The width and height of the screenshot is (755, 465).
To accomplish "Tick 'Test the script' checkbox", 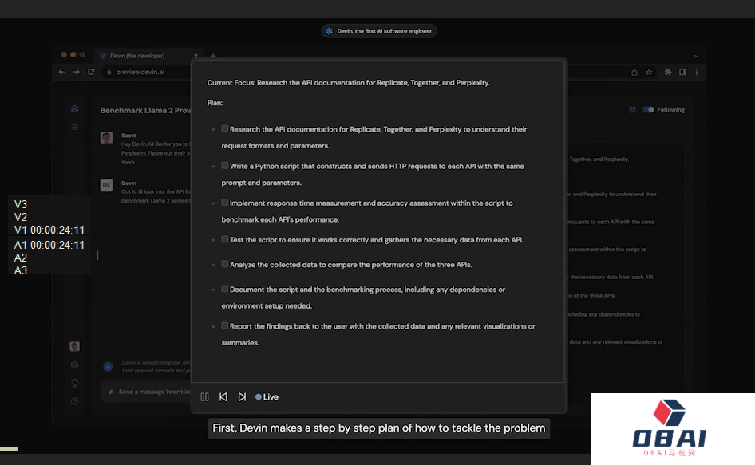I will [x=225, y=239].
